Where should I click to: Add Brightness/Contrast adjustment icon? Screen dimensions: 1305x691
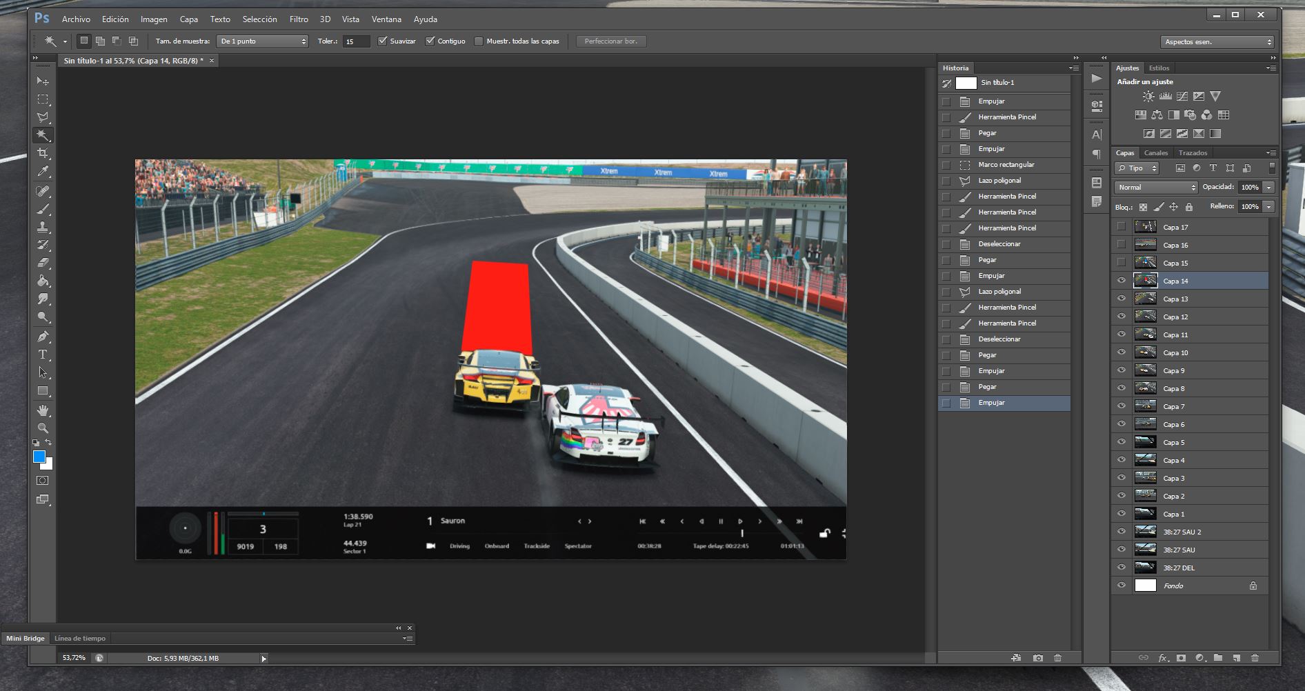(1148, 97)
